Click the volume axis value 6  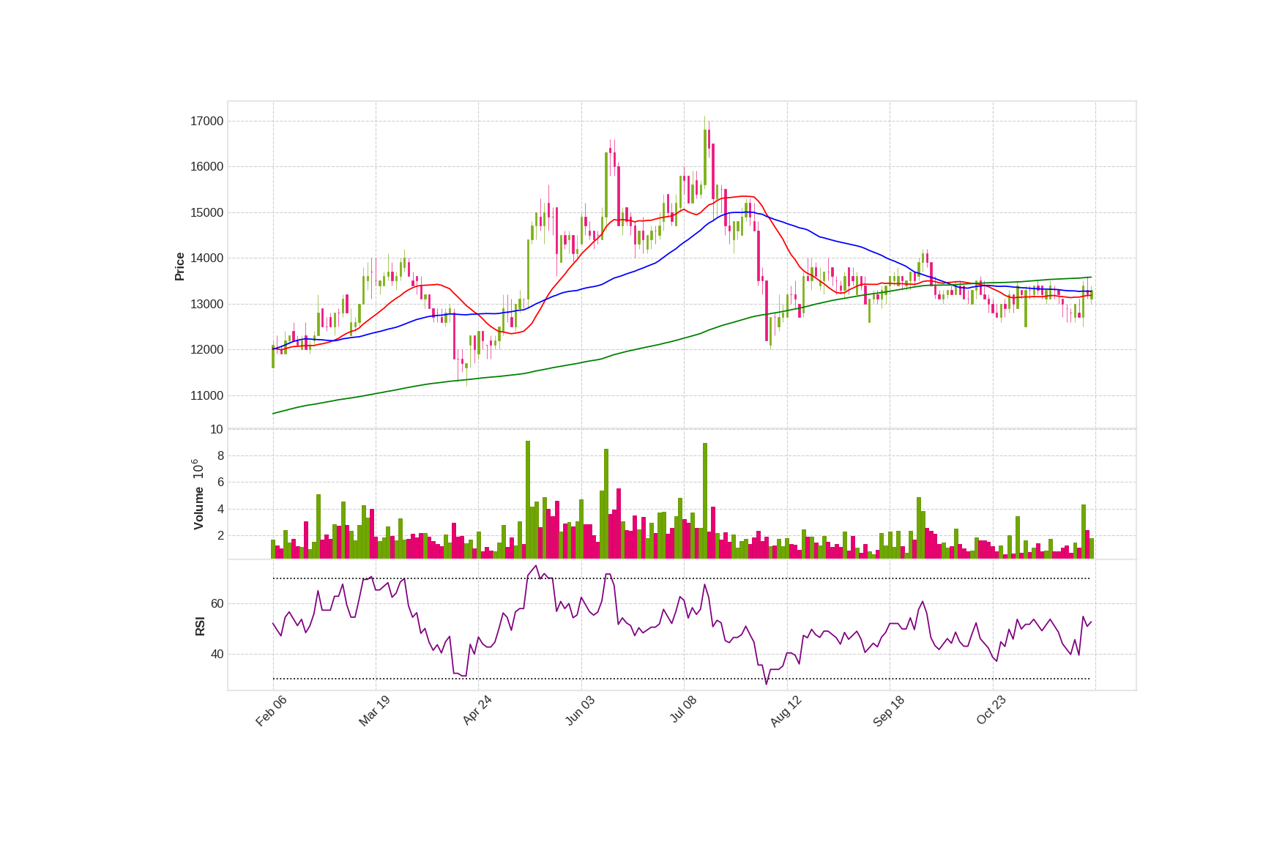pyautogui.click(x=220, y=483)
